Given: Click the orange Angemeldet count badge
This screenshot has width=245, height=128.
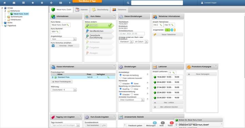Looking at the screenshot, I should [x=175, y=30].
